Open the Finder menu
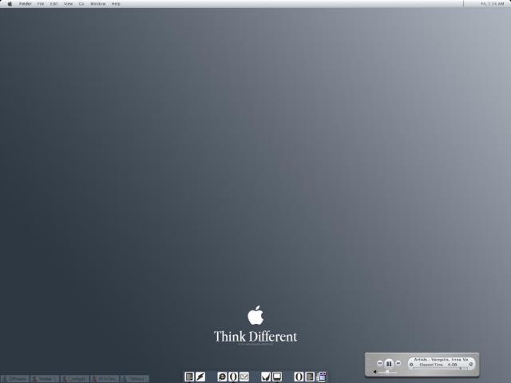 click(26, 4)
